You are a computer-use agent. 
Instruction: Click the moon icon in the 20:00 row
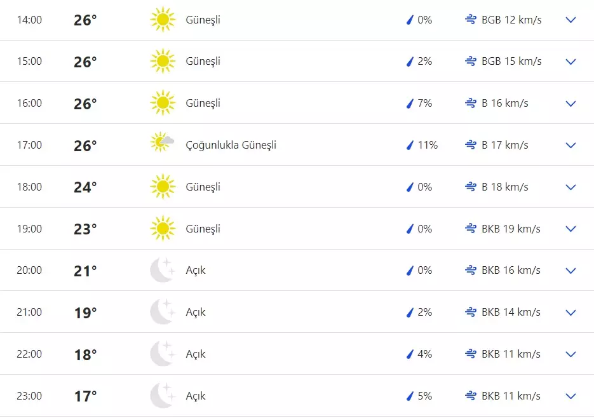pyautogui.click(x=162, y=270)
